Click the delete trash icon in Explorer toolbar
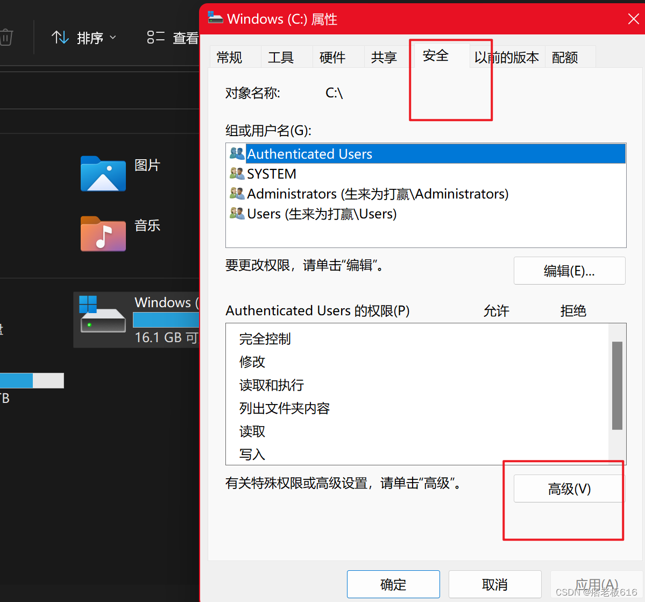 6,38
